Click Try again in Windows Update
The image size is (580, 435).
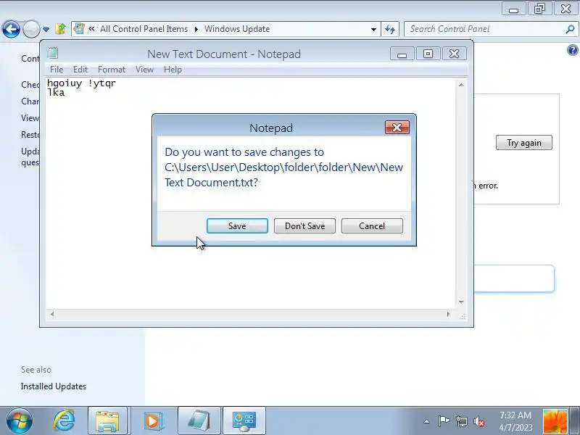tap(523, 143)
